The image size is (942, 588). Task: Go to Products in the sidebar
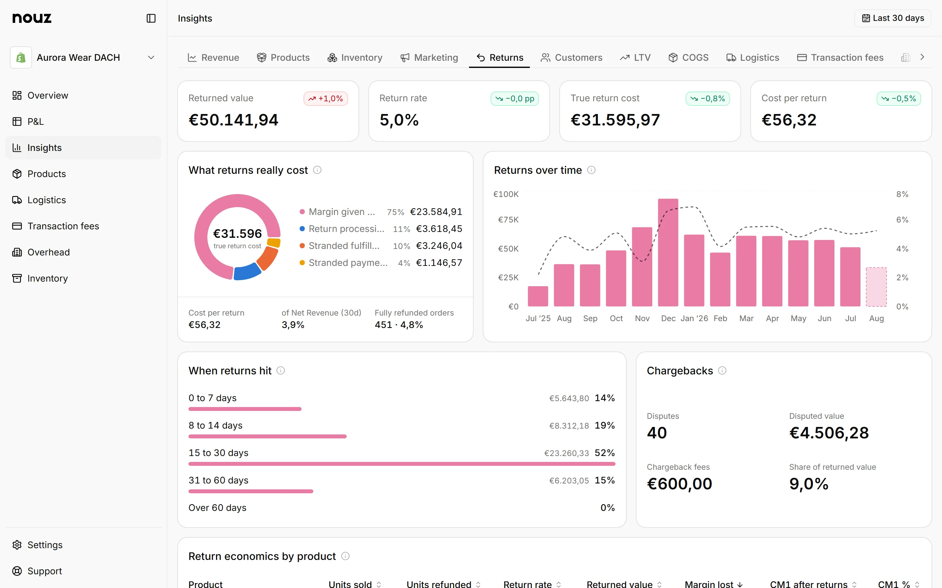click(x=83, y=174)
